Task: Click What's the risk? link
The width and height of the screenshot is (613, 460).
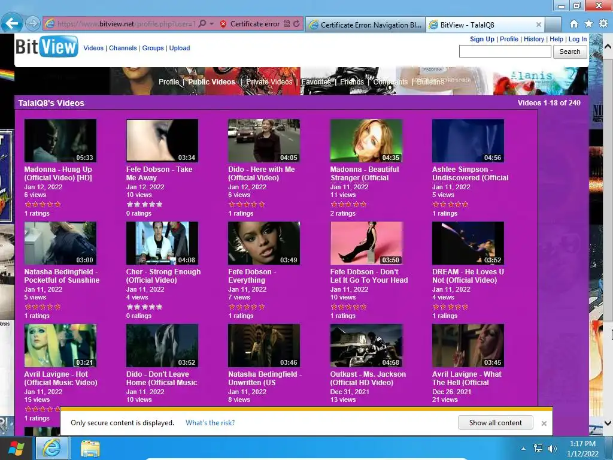Action: coord(210,423)
